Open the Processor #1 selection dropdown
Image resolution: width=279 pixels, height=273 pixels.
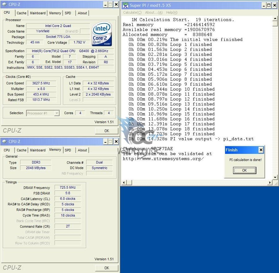[x=43, y=113]
